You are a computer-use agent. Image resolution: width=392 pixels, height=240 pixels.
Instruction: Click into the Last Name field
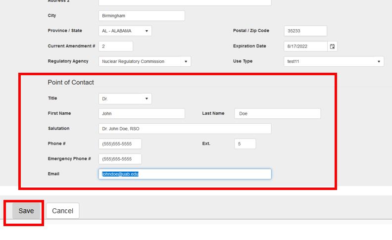coord(277,113)
